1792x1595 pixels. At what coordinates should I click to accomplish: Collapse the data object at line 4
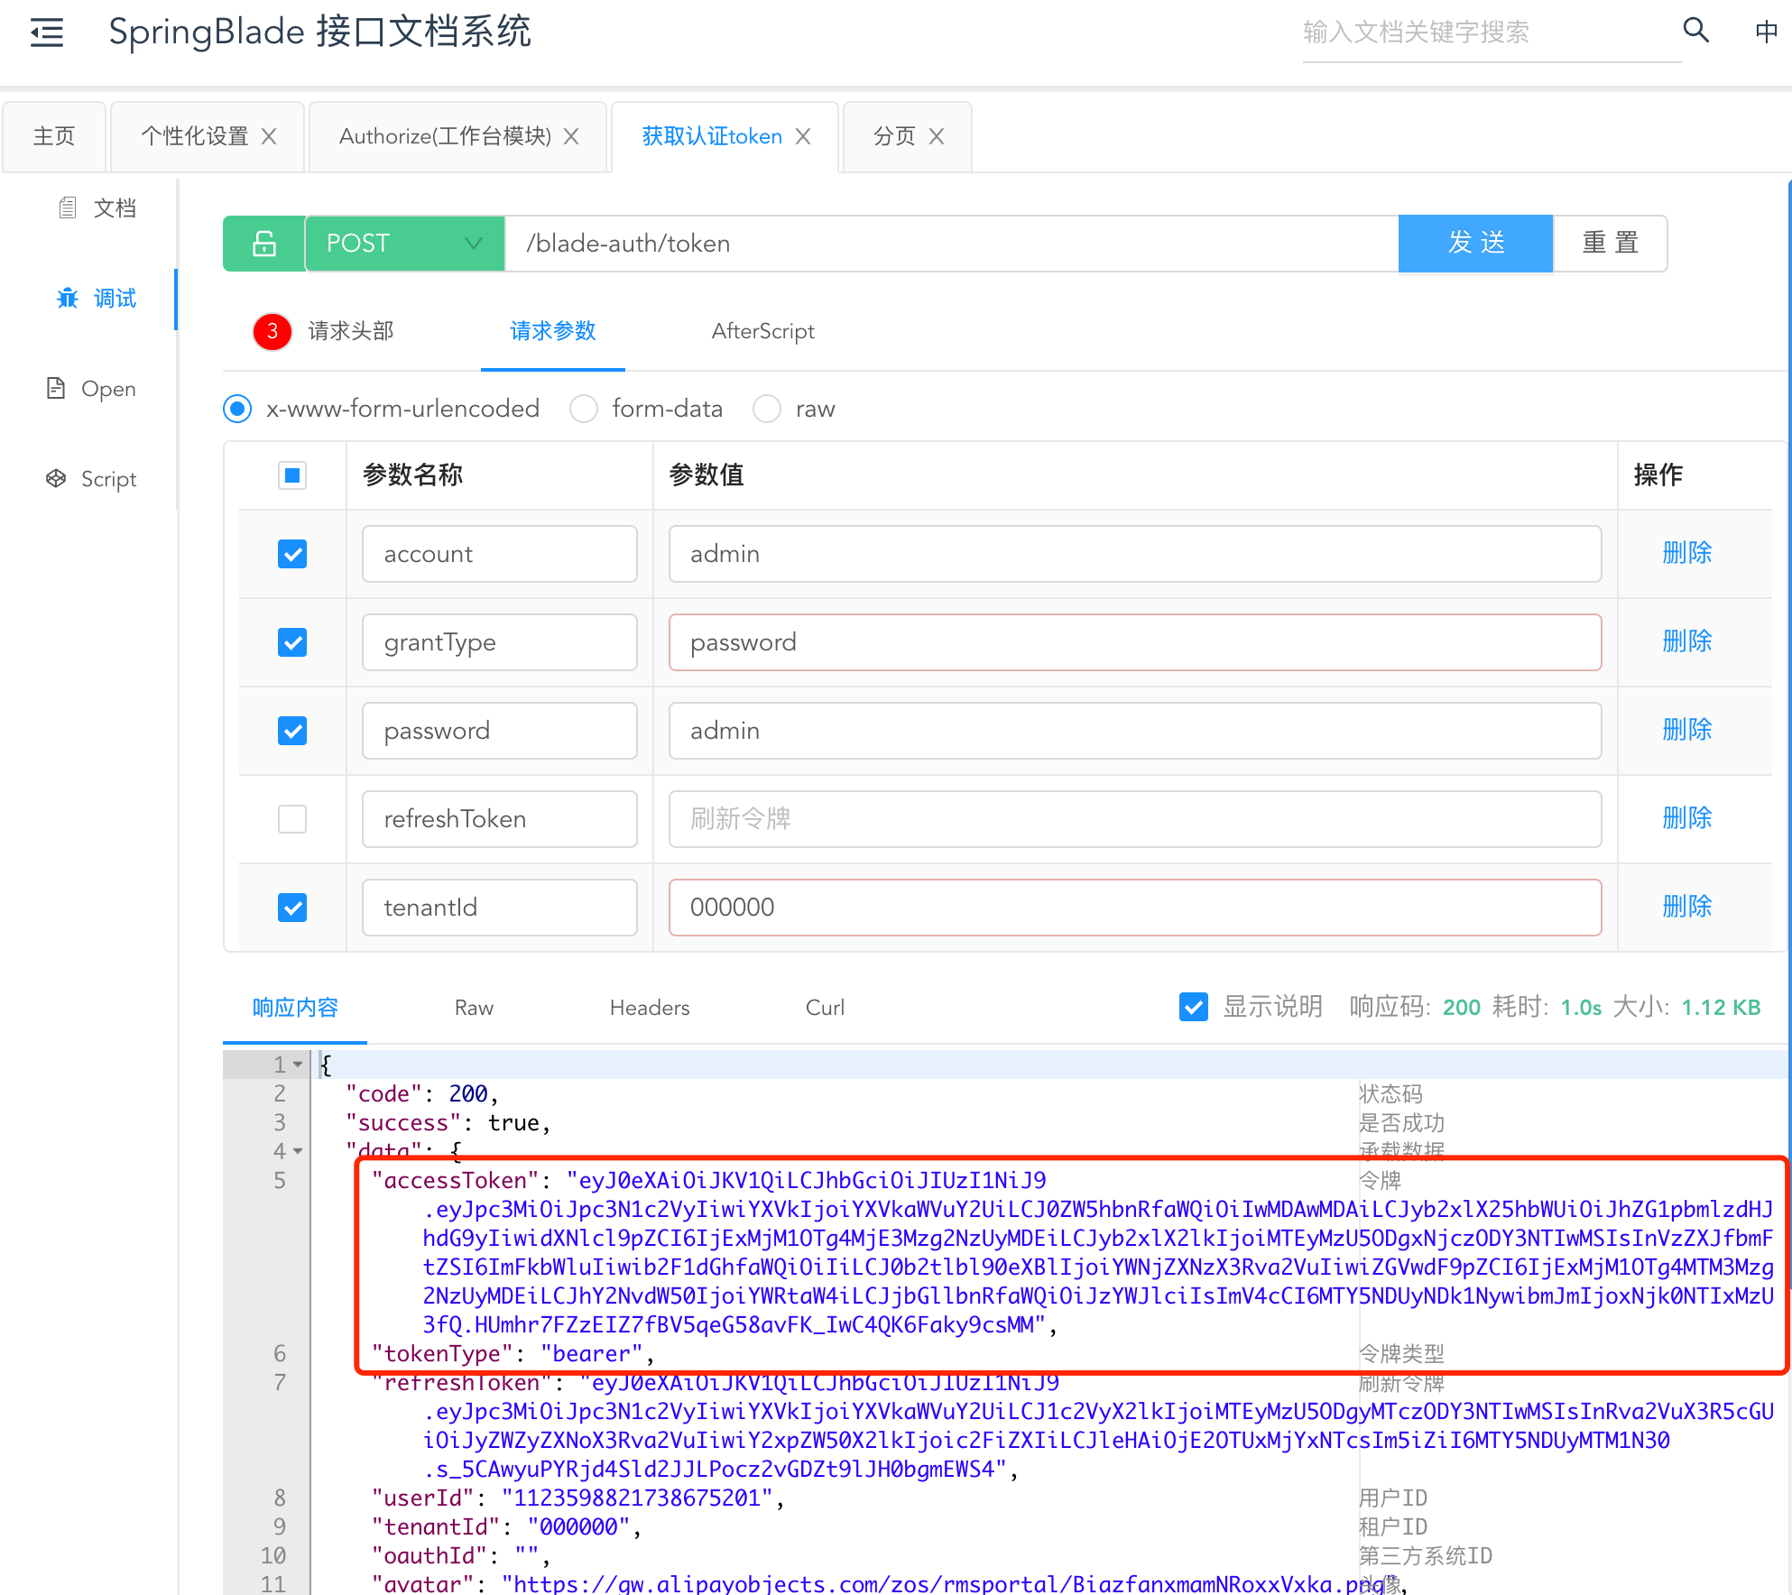point(298,1151)
